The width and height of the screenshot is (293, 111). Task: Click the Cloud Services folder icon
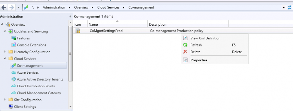[x=11, y=59]
